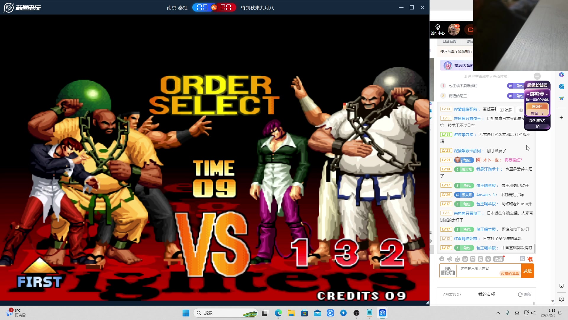
Task: Click username 木卜一世 in chat
Action: pyautogui.click(x=491, y=160)
